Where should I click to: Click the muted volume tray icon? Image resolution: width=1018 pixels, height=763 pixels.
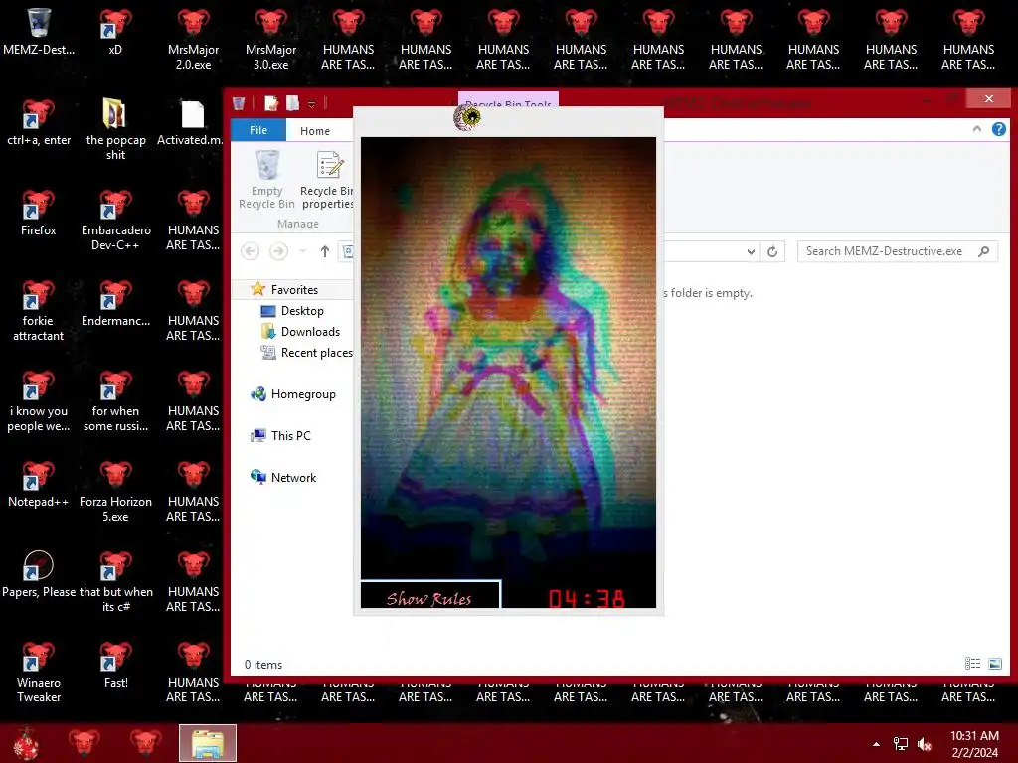[x=924, y=744]
